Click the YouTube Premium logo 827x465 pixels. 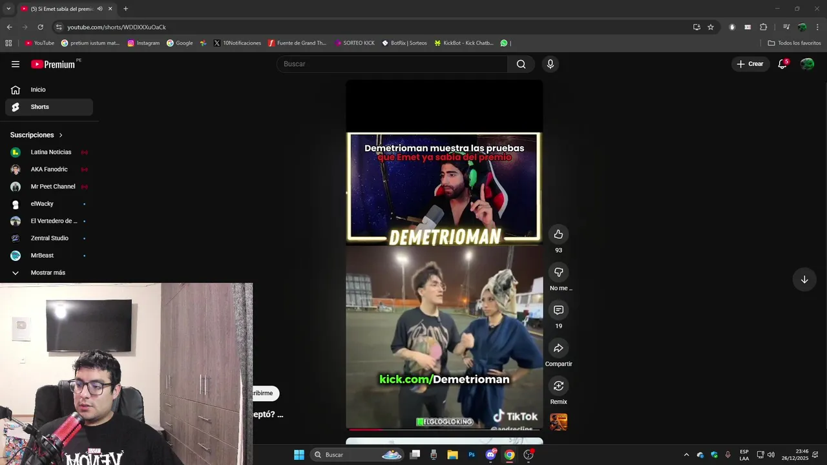tap(54, 64)
